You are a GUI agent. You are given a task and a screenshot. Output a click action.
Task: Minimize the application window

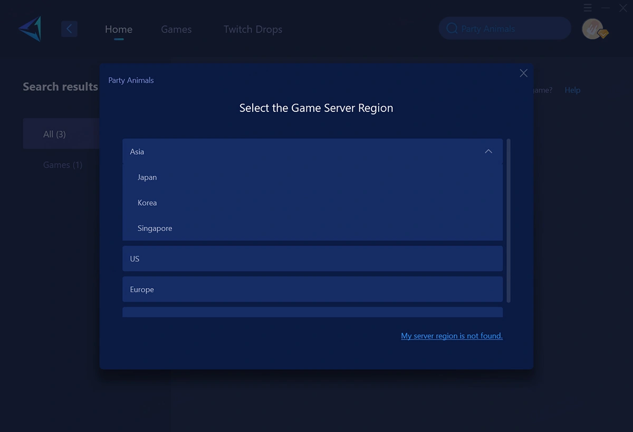click(606, 8)
